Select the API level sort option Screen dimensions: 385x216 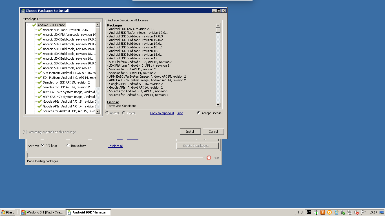tap(43, 146)
